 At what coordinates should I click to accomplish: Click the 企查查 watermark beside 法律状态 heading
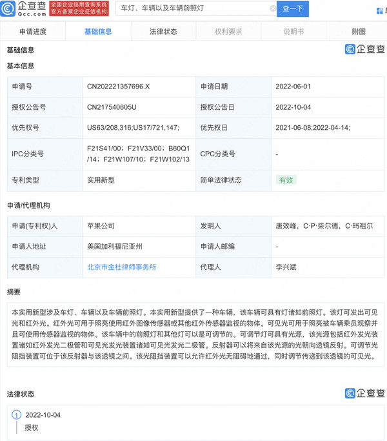click(x=364, y=393)
